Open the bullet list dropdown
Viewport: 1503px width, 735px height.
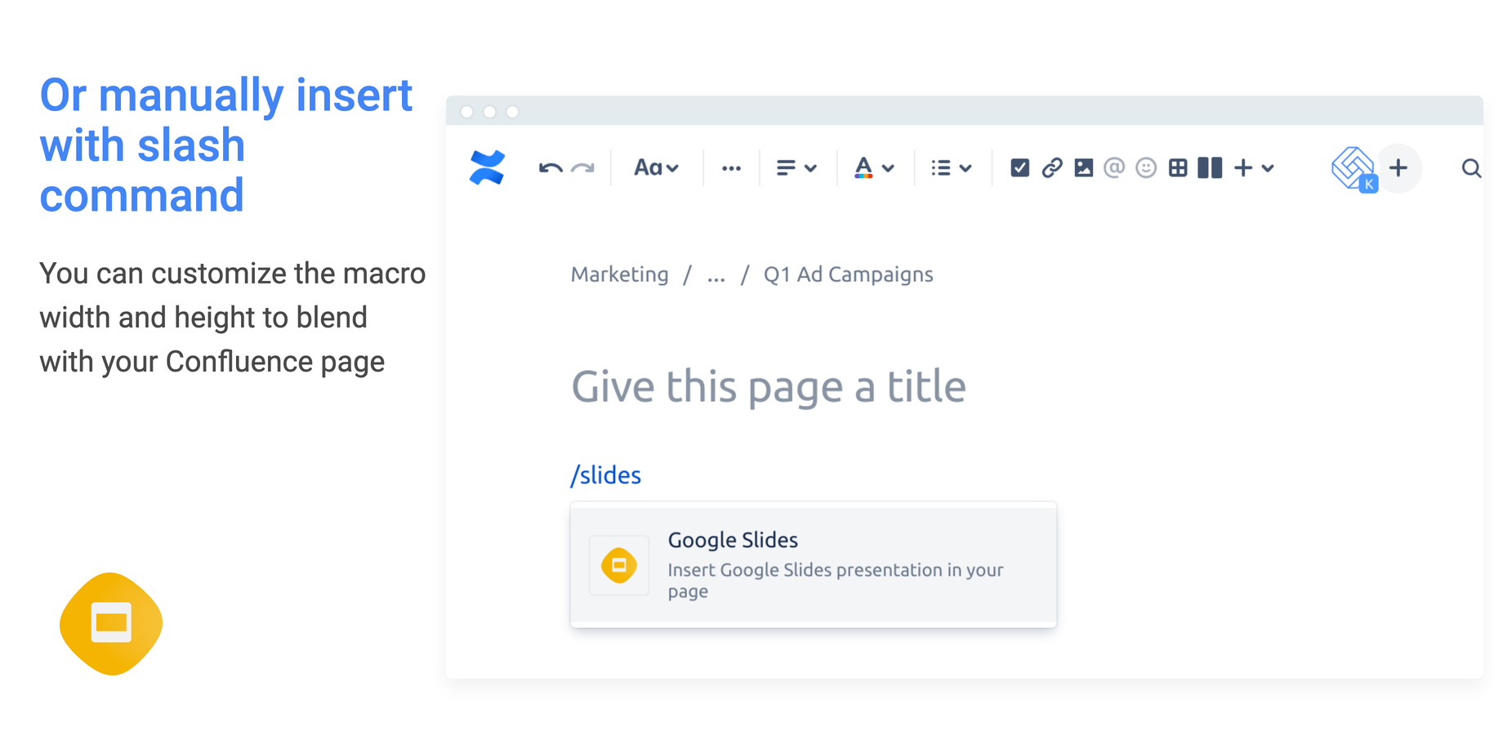(952, 168)
